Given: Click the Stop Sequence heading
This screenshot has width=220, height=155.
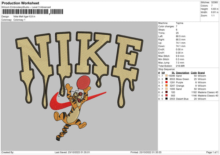Looking at the screenshot, I should click(167, 69).
